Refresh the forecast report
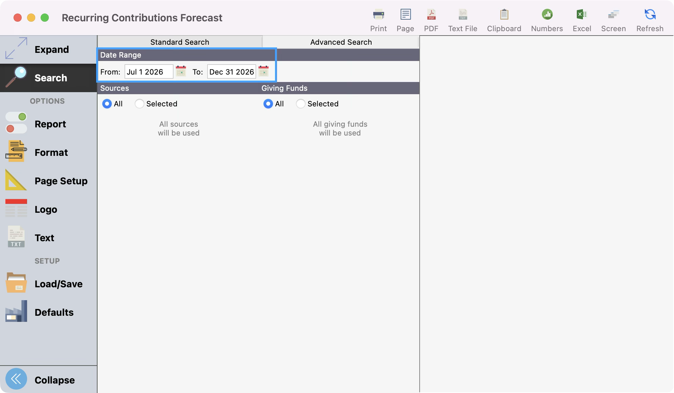The image size is (674, 393). 650,20
